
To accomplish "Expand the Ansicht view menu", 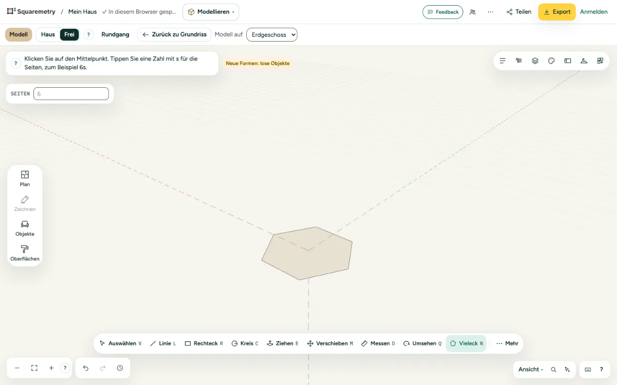I will pyautogui.click(x=531, y=369).
